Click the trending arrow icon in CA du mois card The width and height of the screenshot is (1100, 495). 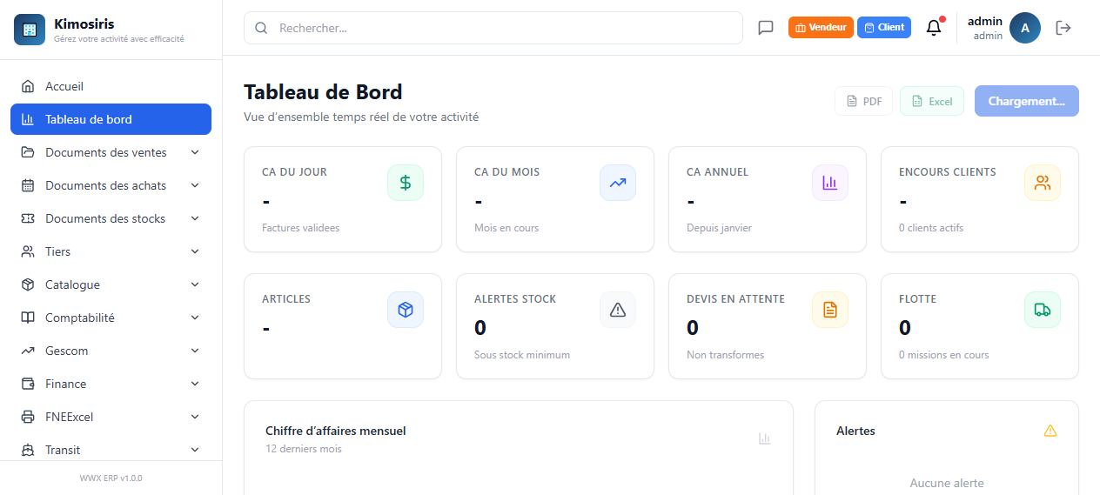[x=618, y=183]
